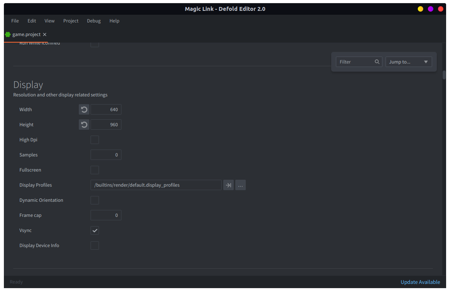Open the File menu
Image resolution: width=450 pixels, height=292 pixels.
tap(15, 21)
